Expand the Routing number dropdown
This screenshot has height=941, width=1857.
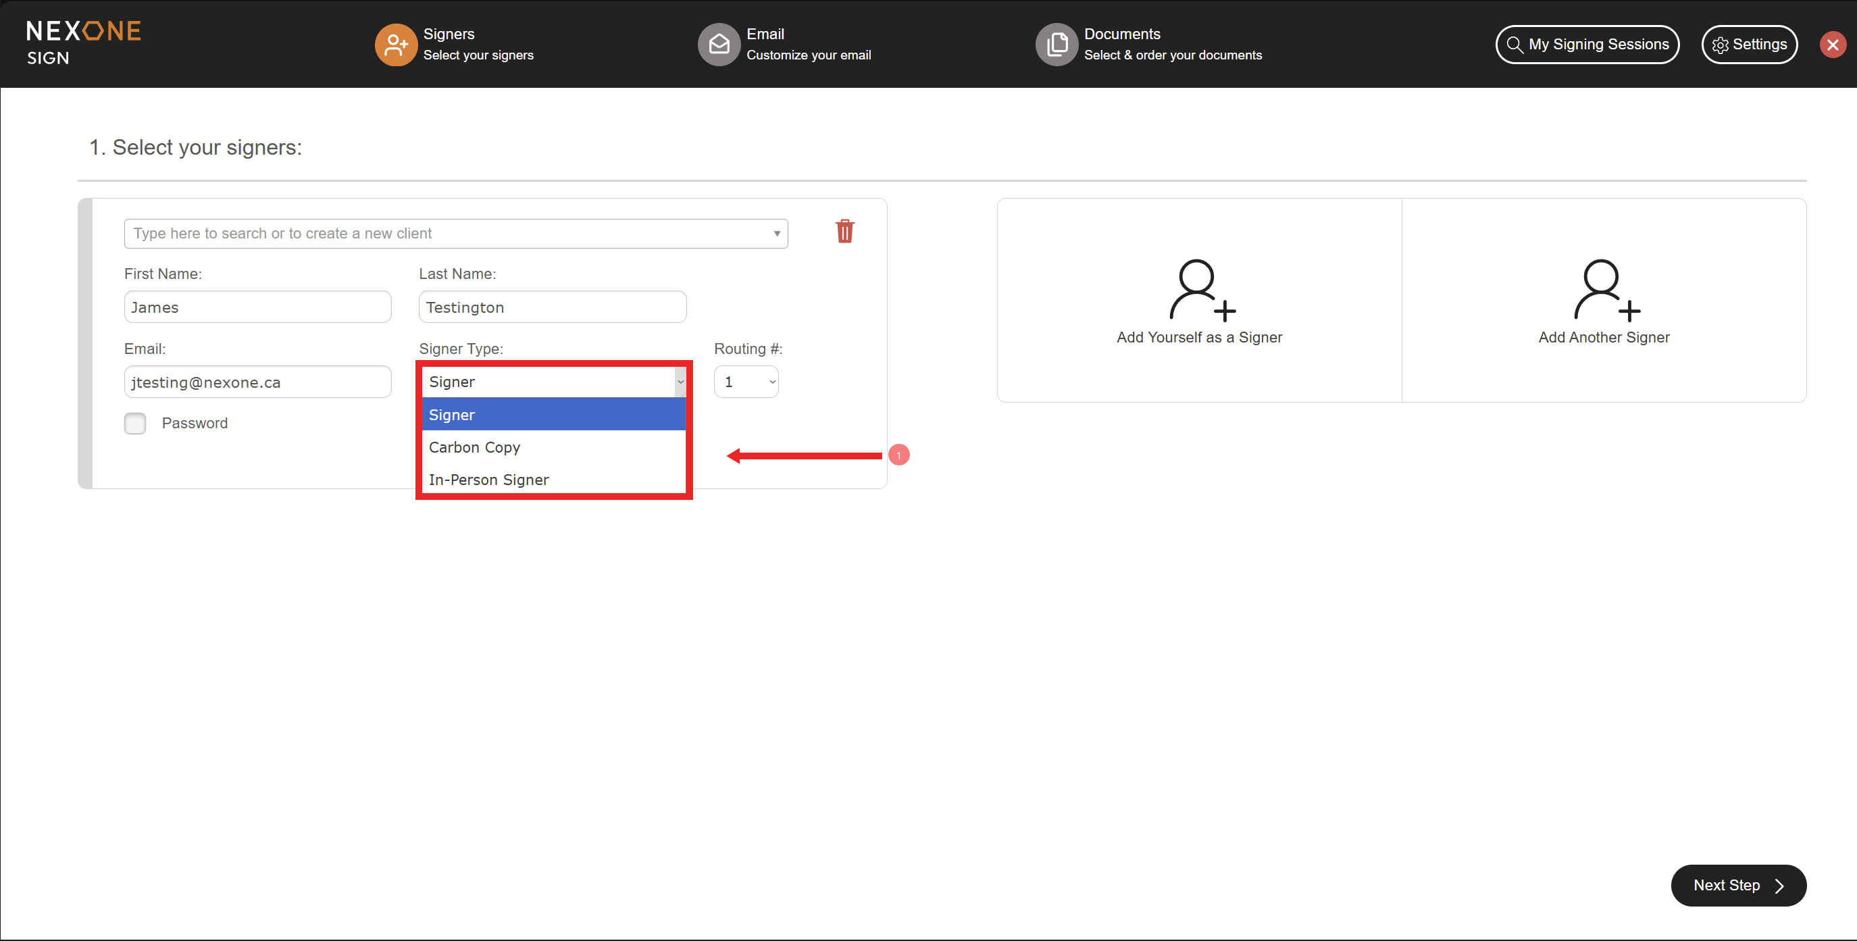click(746, 382)
